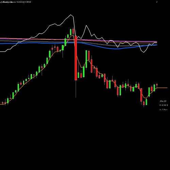Image resolution: width=170 pixels, height=170 pixels.
Task: Click the peak of the white indicator line
Action: pyautogui.click(x=71, y=15)
